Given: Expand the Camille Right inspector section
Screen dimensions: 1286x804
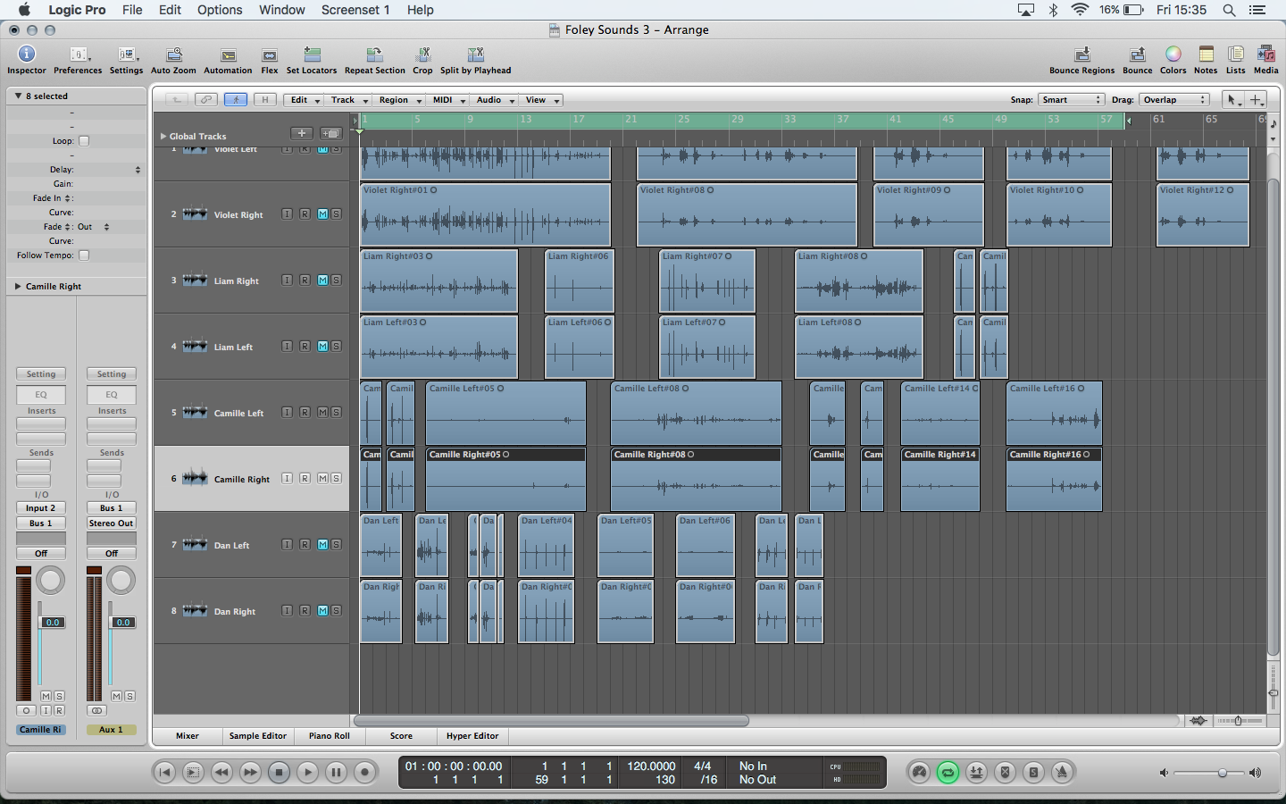Looking at the screenshot, I should pyautogui.click(x=18, y=287).
